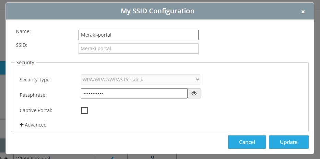Expand the Advanced section
Screen dimensions: 320x159
(33, 124)
